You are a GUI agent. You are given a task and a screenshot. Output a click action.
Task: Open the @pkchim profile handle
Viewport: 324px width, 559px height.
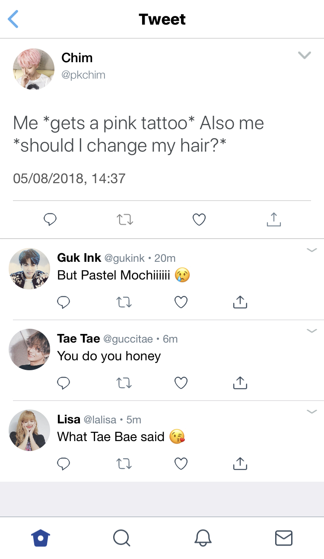tap(83, 75)
